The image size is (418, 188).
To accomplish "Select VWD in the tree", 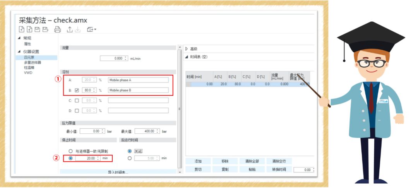I will click(x=28, y=72).
